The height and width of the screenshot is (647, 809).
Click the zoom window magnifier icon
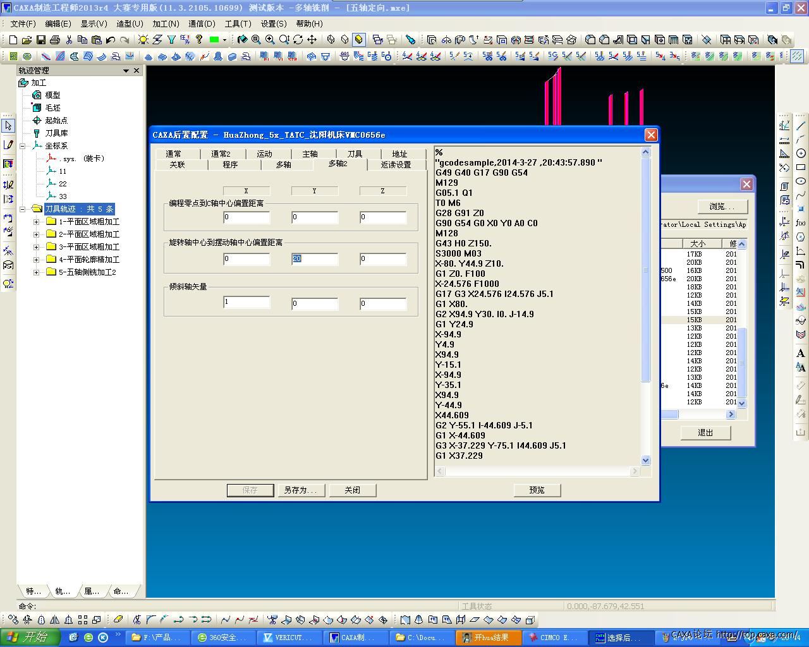pyautogui.click(x=256, y=39)
